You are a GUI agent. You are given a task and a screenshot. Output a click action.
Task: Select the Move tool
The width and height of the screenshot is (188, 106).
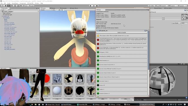(x=6, y=6)
